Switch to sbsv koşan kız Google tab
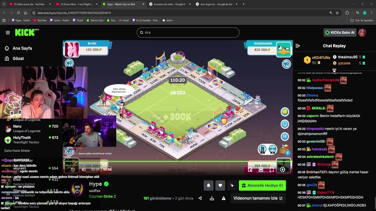376x211 pixels. [x=216, y=4]
